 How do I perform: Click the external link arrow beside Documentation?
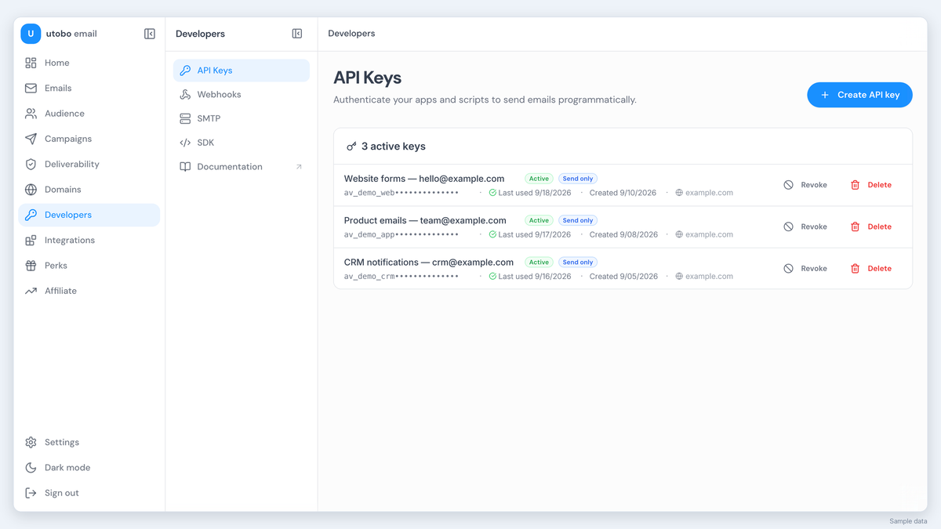point(299,167)
